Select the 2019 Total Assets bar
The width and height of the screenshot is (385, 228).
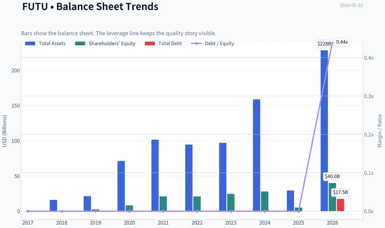(x=87, y=204)
